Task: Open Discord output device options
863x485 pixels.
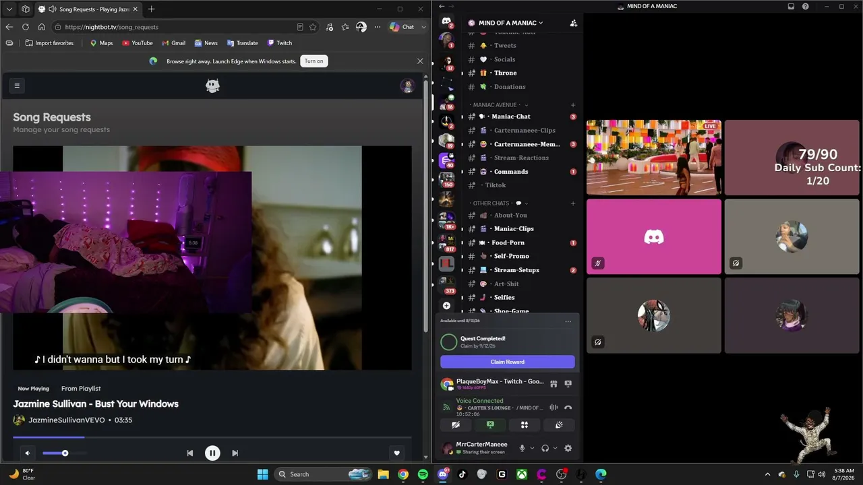Action: pos(555,448)
